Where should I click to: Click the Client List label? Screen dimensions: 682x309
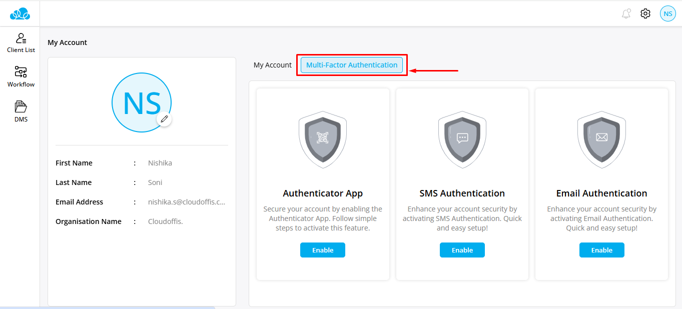[21, 50]
